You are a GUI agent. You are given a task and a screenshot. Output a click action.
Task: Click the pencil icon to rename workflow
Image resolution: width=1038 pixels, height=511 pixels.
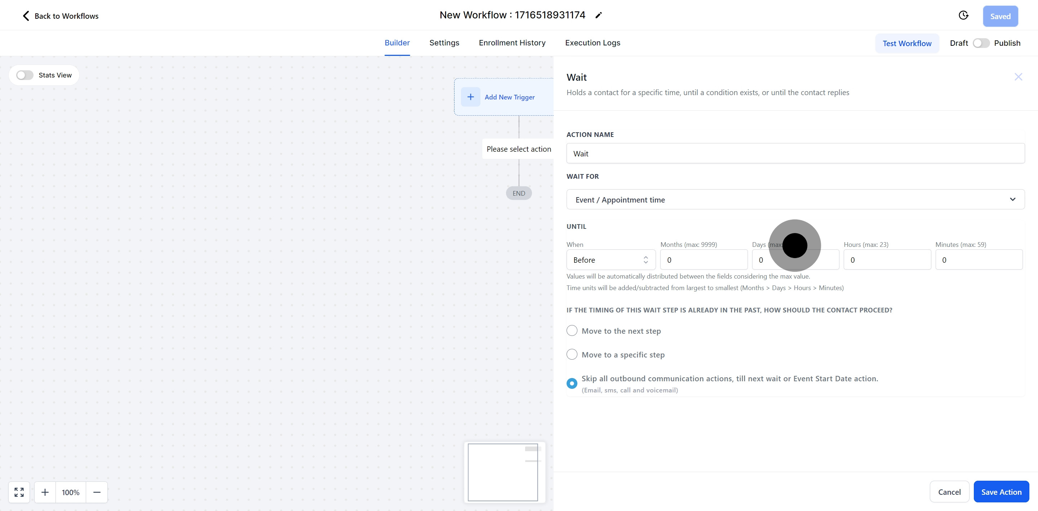pos(598,15)
